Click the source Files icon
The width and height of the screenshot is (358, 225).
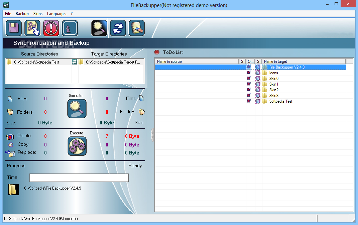click(10, 99)
